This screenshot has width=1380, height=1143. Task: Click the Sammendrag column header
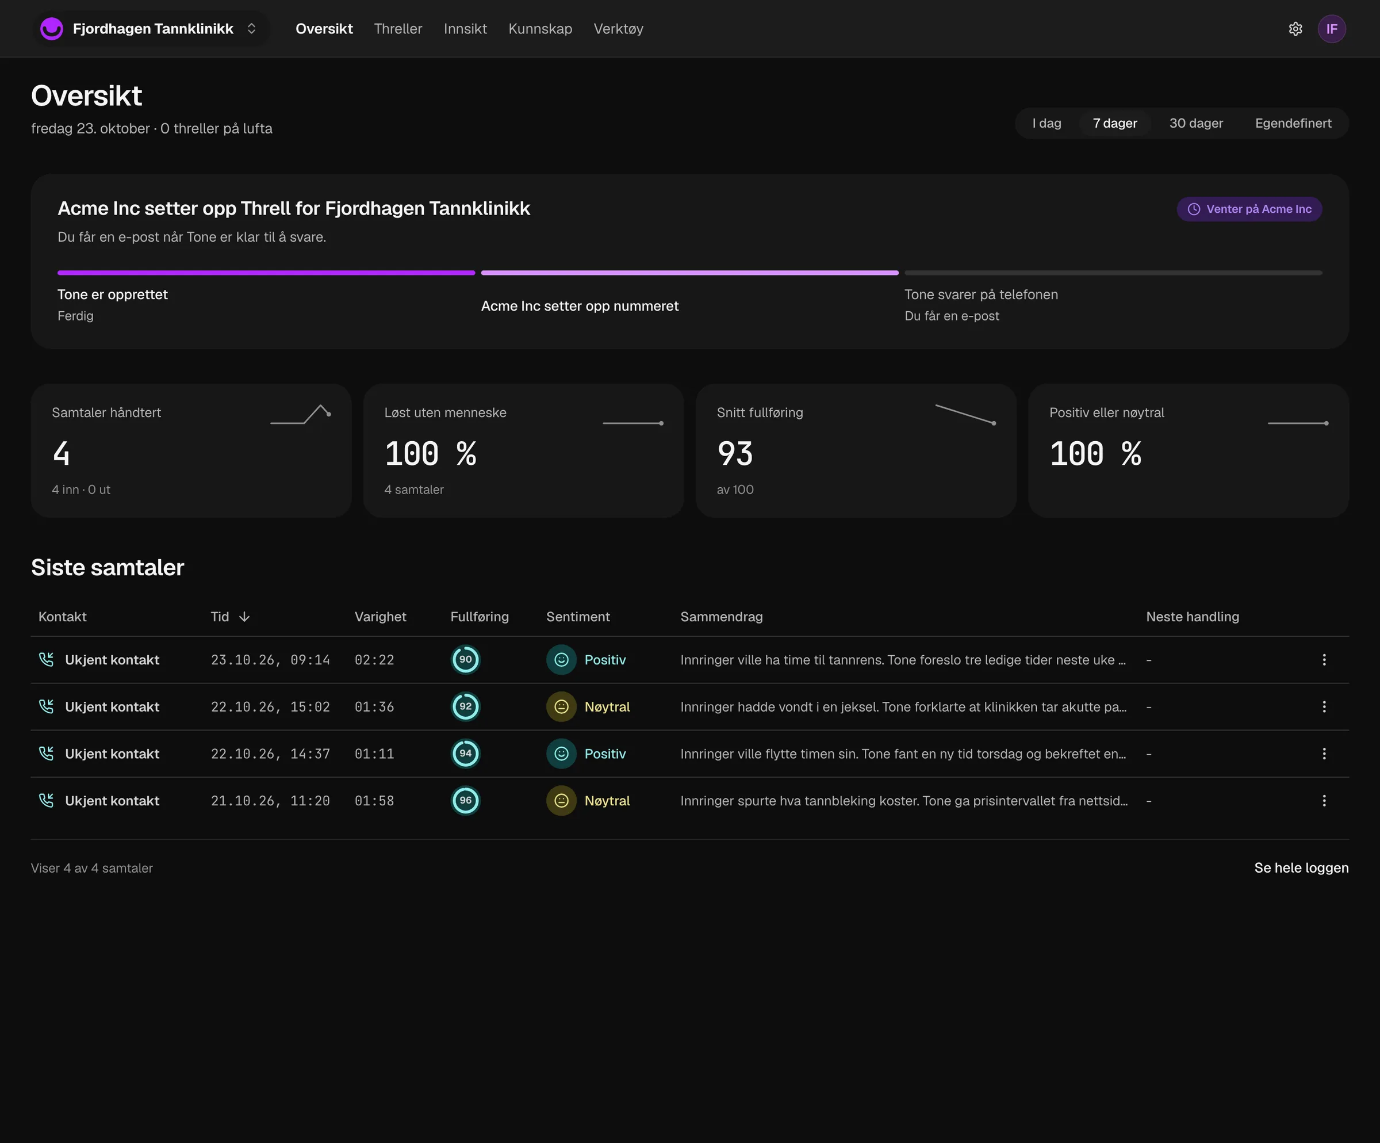coord(722,617)
